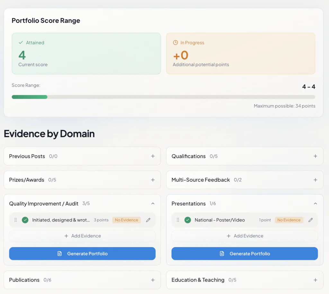Screen dimensions: 329x294
Task: Add Evidence under Presentations
Action: click(x=245, y=236)
